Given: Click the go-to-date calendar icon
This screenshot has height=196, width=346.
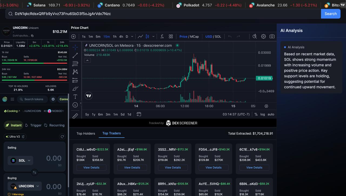Looking at the screenshot, I should tap(139, 114).
